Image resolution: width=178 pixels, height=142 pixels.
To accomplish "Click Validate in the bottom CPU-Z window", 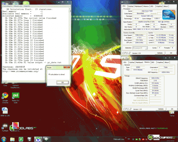I will (x=160, y=109).
